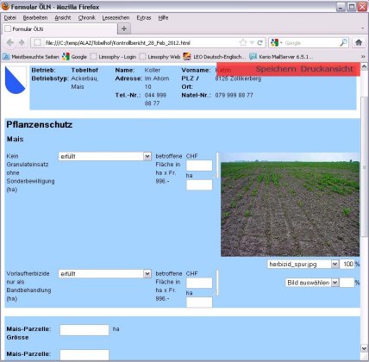
Task: Click the Speichern button
Action: pyautogui.click(x=276, y=69)
